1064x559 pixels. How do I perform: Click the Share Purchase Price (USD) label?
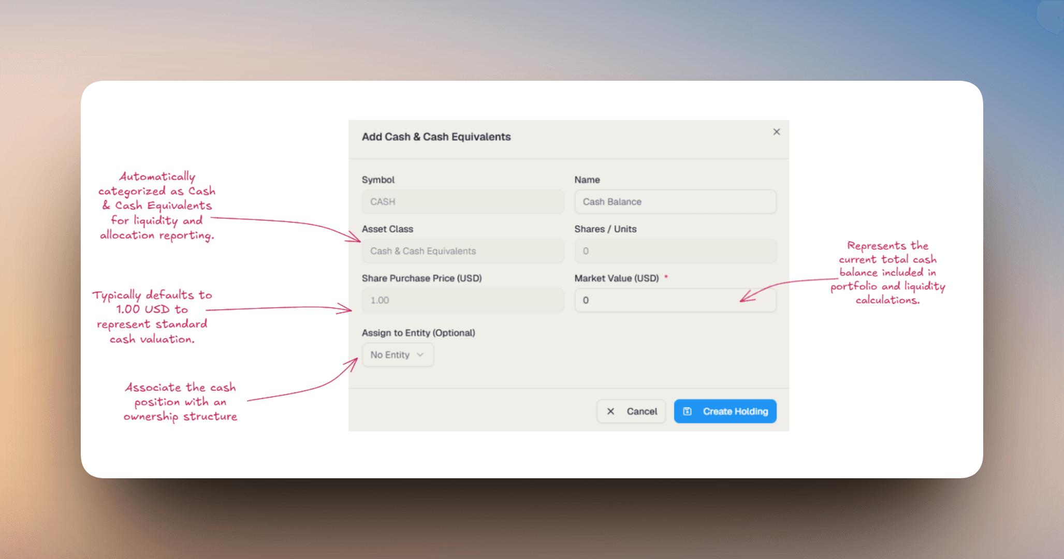tap(421, 278)
